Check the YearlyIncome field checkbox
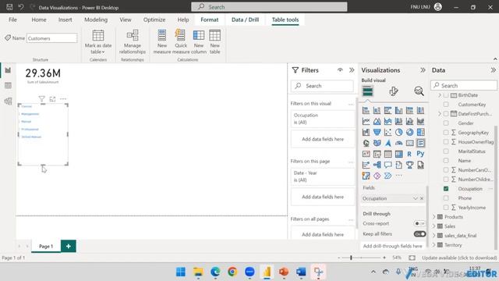This screenshot has height=281, width=499. pos(446,208)
